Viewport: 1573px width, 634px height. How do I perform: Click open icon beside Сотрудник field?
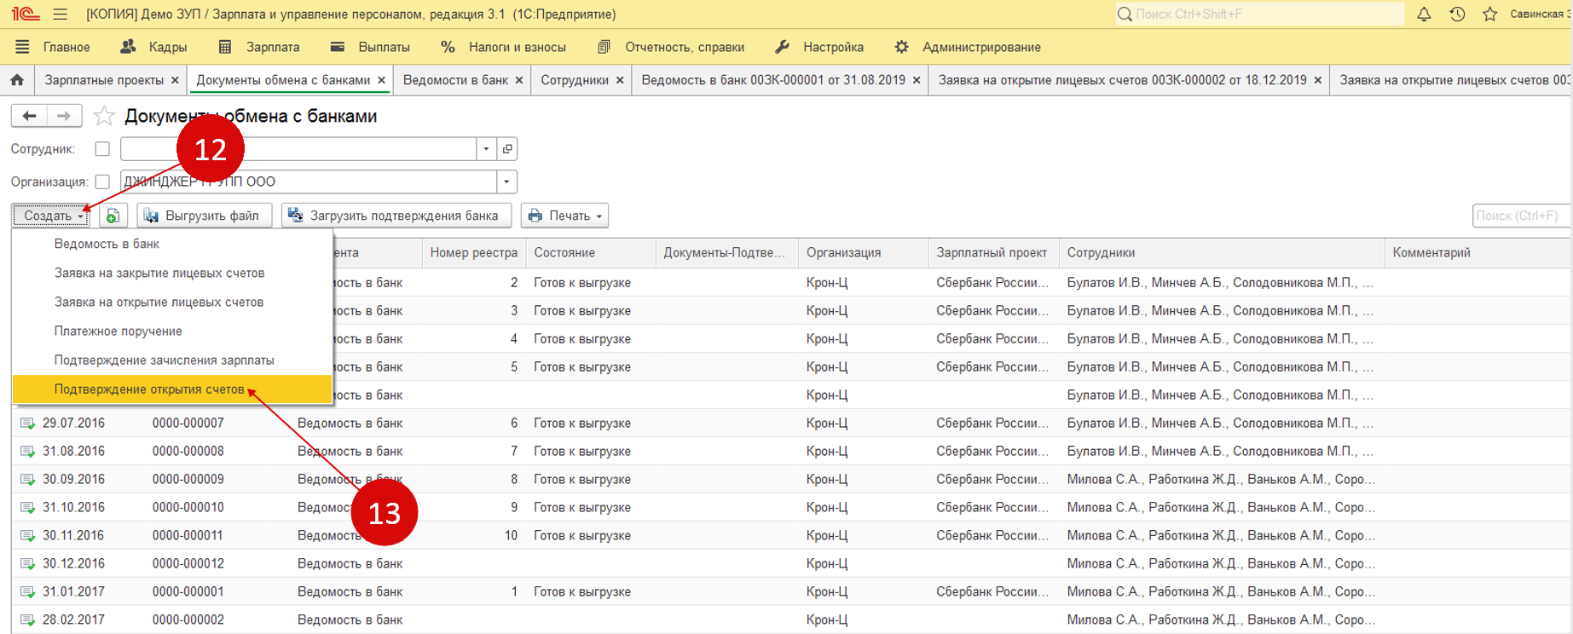pyautogui.click(x=507, y=149)
